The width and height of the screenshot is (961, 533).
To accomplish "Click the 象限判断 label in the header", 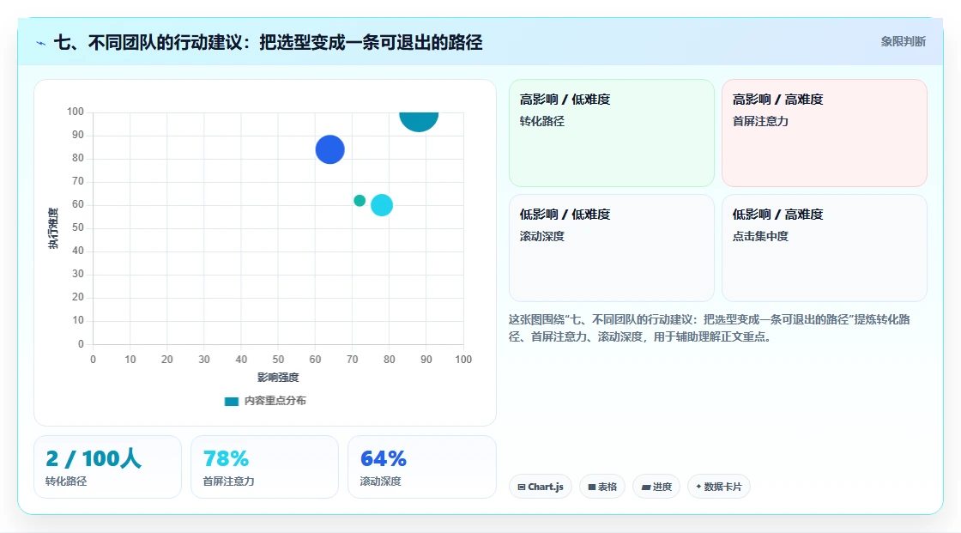I will tap(903, 42).
